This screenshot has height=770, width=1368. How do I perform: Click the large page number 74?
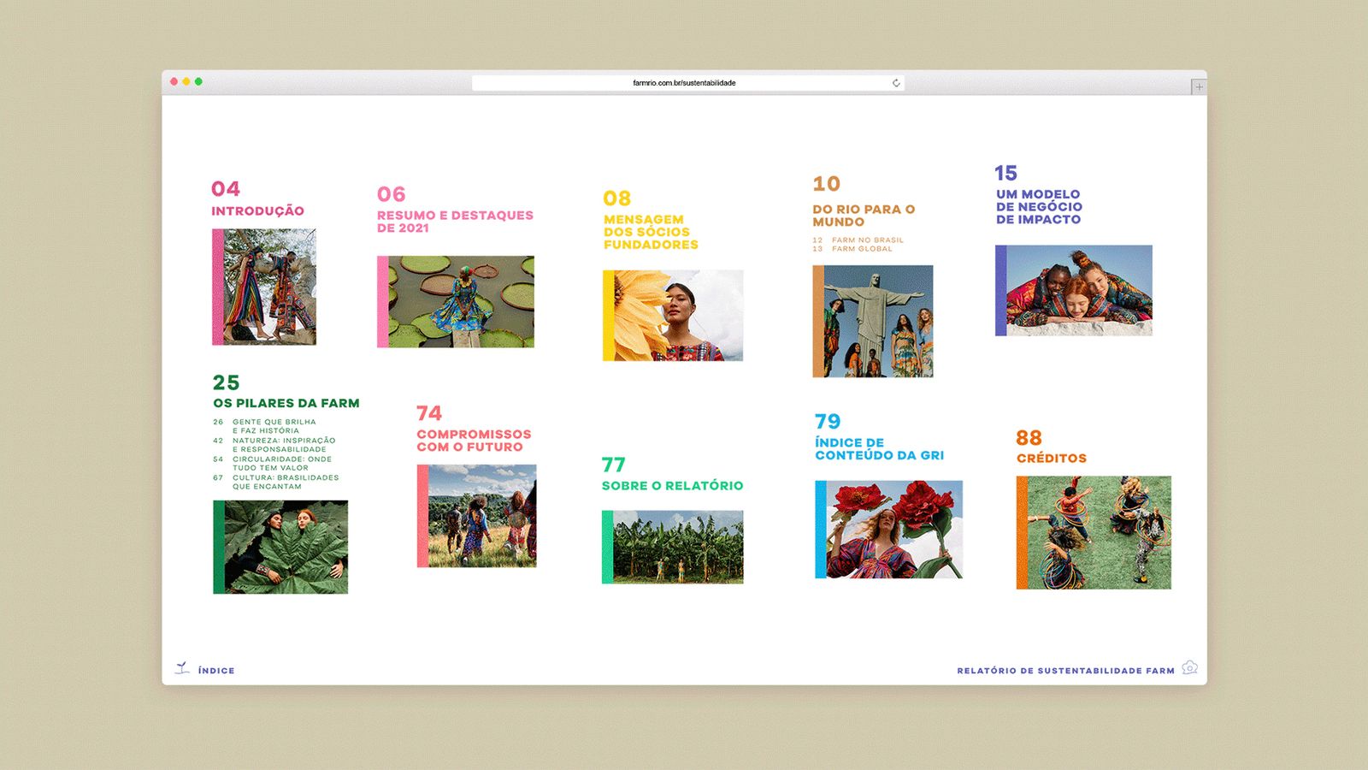click(429, 413)
